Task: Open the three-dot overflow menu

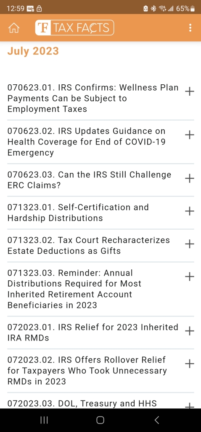Action: [190, 28]
